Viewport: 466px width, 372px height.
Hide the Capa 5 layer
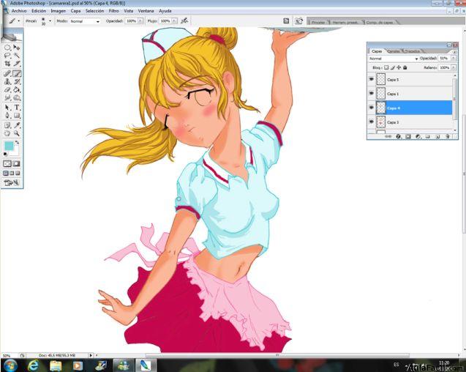click(x=372, y=79)
